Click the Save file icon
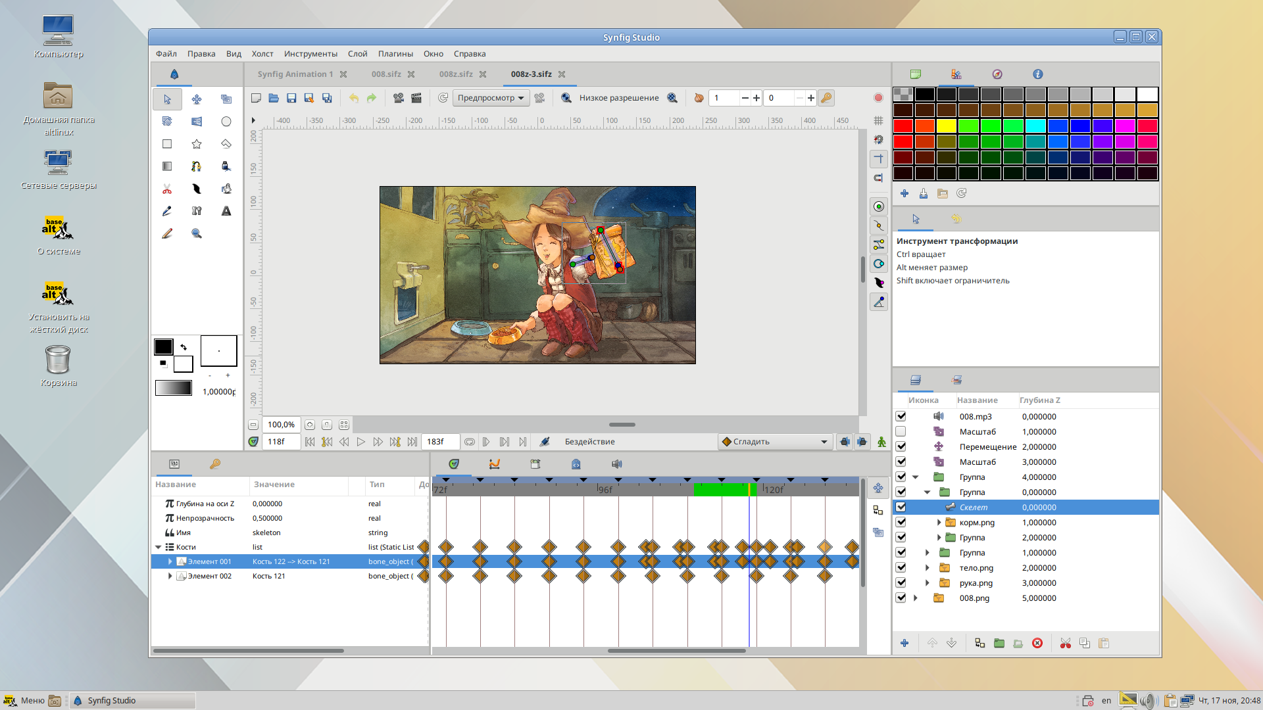This screenshot has height=710, width=1263. click(291, 98)
